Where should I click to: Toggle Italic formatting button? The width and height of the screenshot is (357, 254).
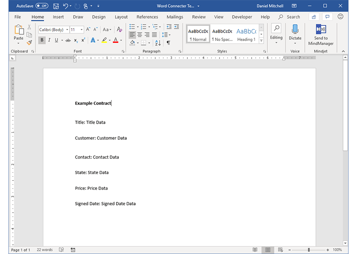coord(49,40)
